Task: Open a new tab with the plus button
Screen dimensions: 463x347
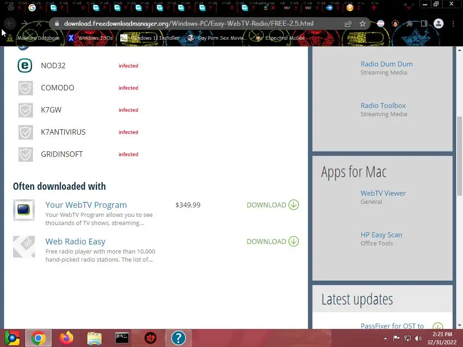Action: (374, 8)
